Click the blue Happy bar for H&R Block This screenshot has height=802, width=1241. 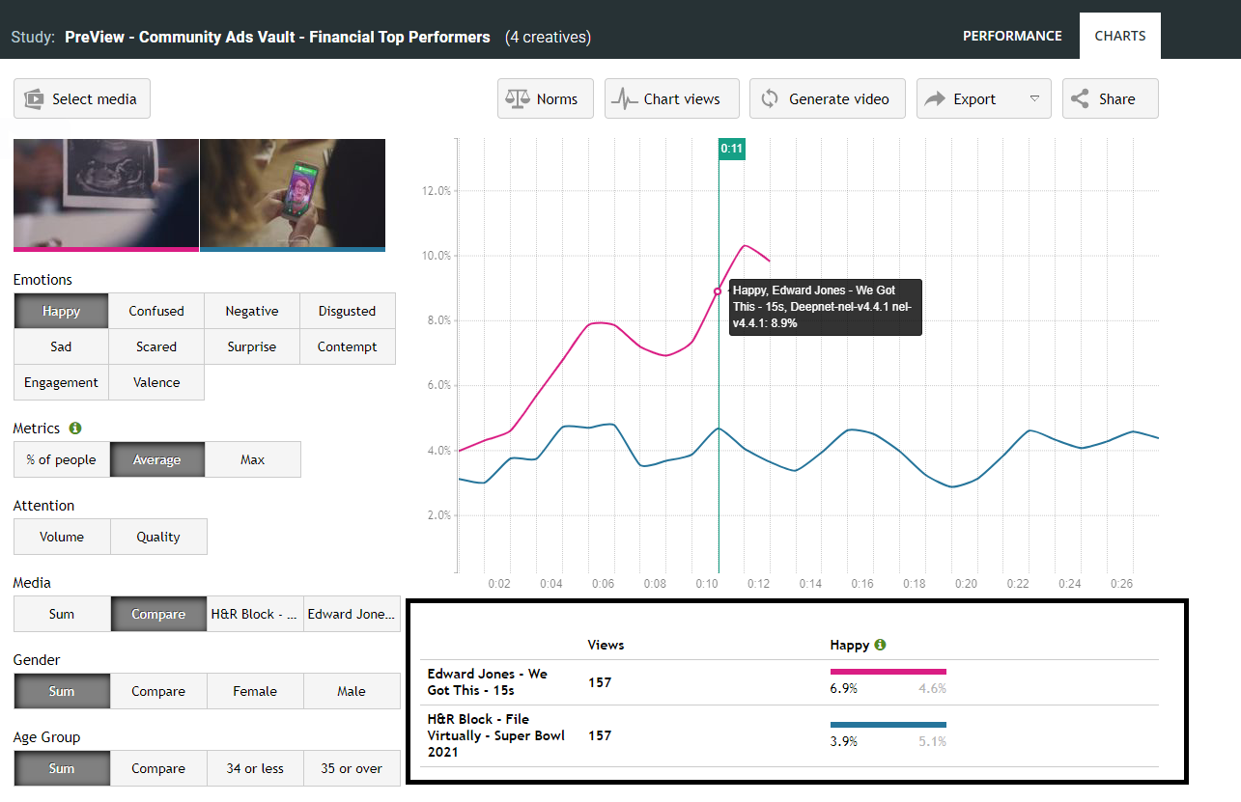click(x=888, y=724)
